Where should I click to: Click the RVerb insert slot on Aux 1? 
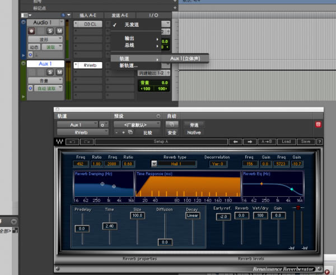(x=88, y=65)
